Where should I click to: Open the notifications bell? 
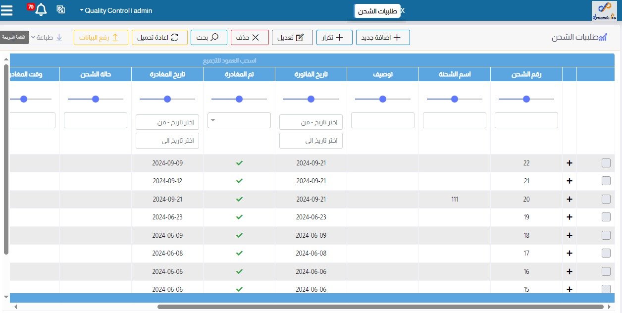41,10
